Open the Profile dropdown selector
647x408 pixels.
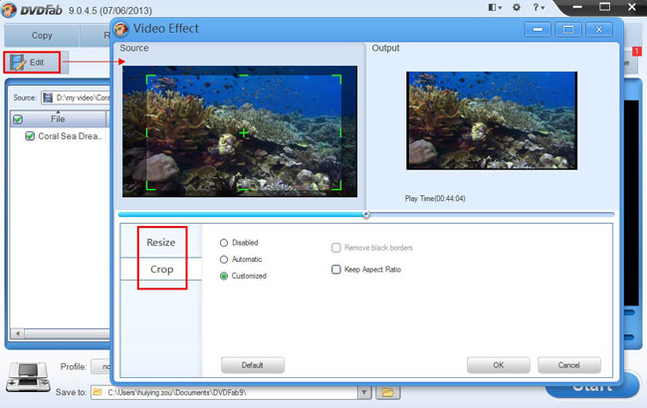pos(105,367)
